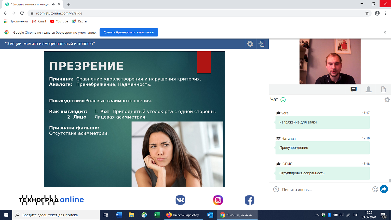Image resolution: width=391 pixels, height=220 pixels.
Task: Open Word from the taskbar
Action: pyautogui.click(x=119, y=215)
